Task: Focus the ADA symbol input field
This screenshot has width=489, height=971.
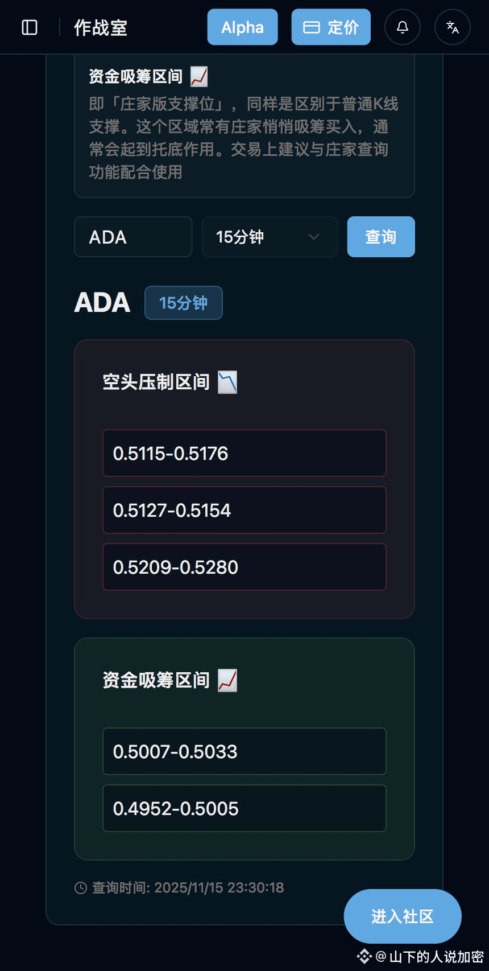Action: click(x=133, y=237)
